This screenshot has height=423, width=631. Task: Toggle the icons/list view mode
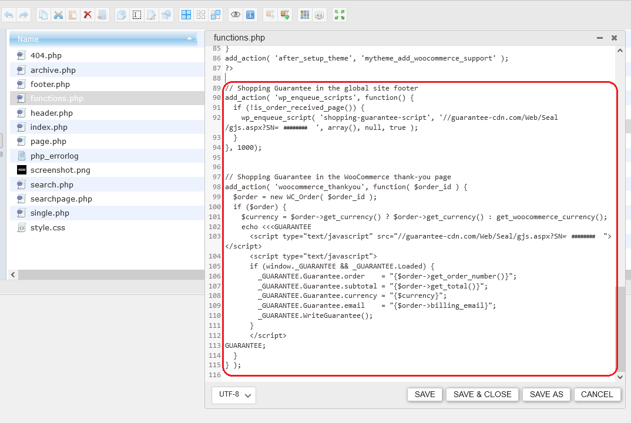[x=305, y=15]
